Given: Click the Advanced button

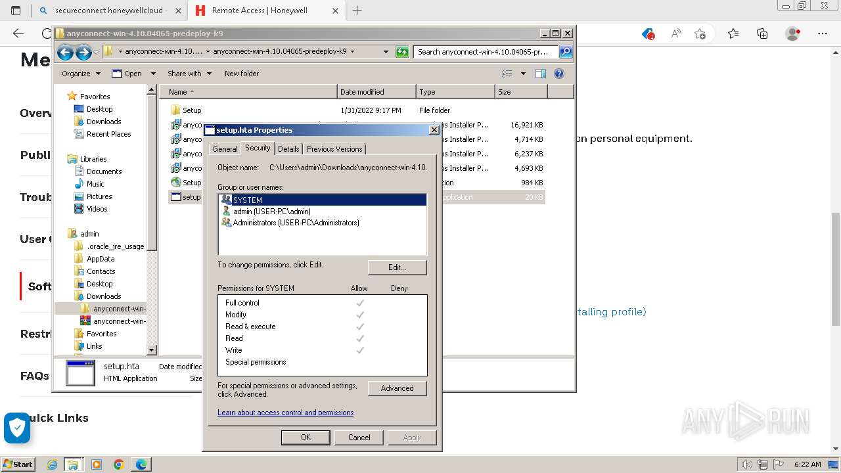Looking at the screenshot, I should click(397, 388).
